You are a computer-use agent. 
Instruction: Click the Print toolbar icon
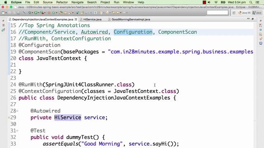[x=18, y=13]
